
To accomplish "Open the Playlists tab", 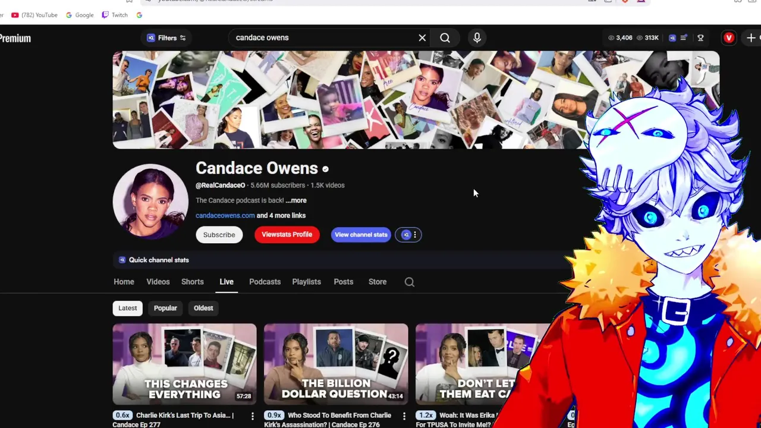I will [306, 282].
